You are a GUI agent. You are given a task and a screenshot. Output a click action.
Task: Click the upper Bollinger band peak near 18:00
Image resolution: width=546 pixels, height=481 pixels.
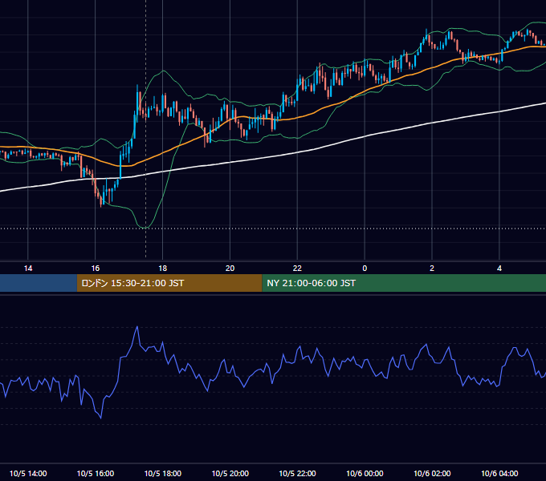tap(163, 71)
